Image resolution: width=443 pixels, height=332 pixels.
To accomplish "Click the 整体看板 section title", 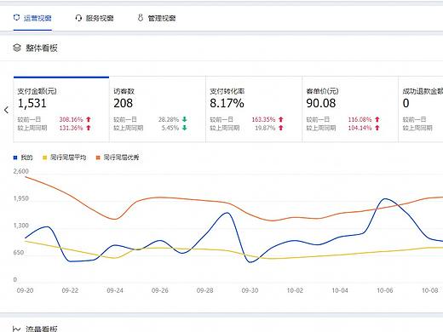I will 42,48.
